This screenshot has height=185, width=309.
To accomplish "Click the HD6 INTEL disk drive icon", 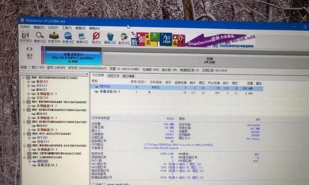I will [29, 153].
